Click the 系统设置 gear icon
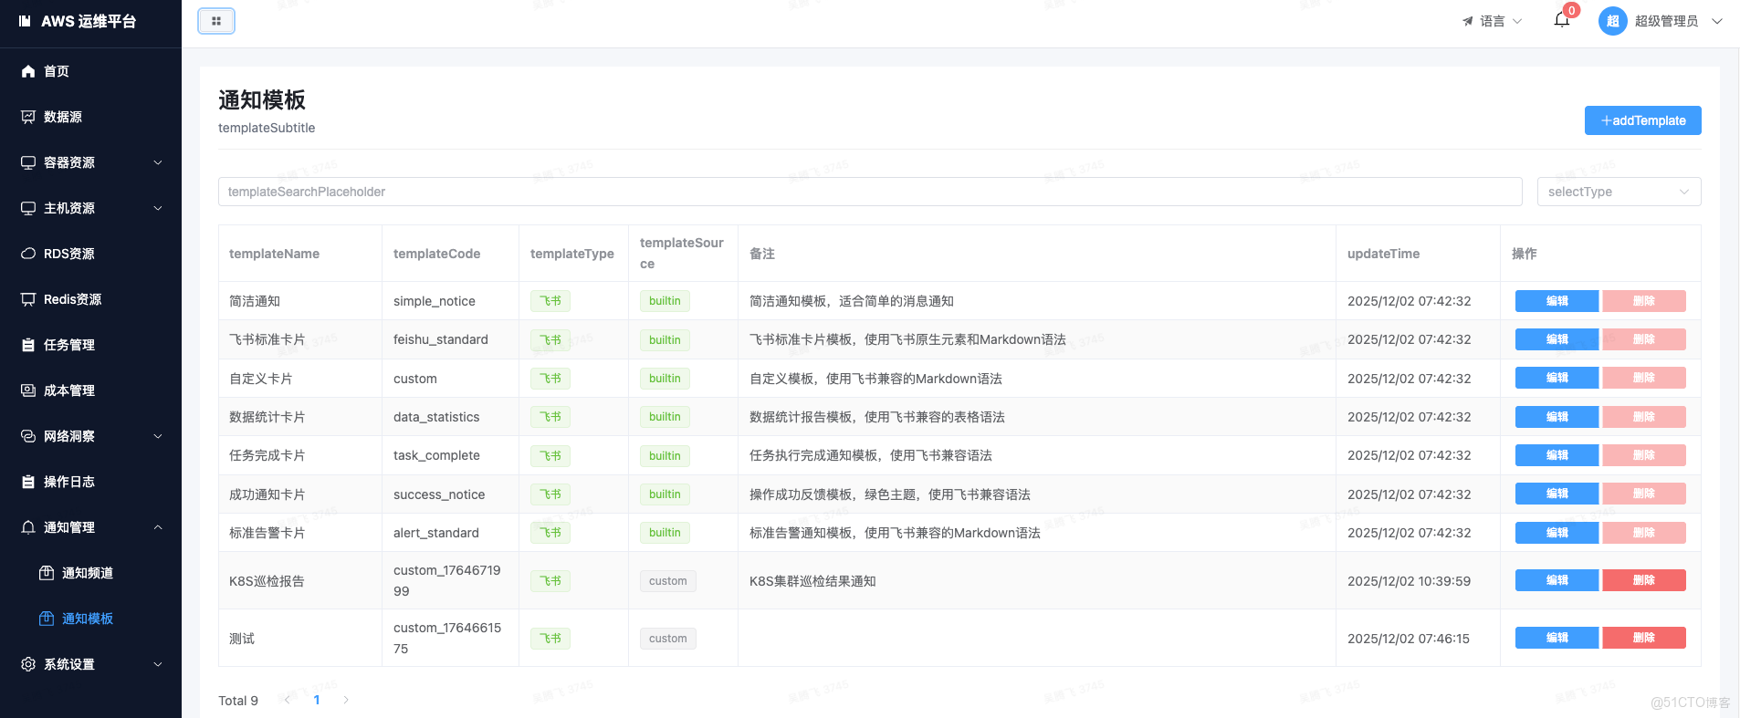1740x718 pixels. point(28,664)
